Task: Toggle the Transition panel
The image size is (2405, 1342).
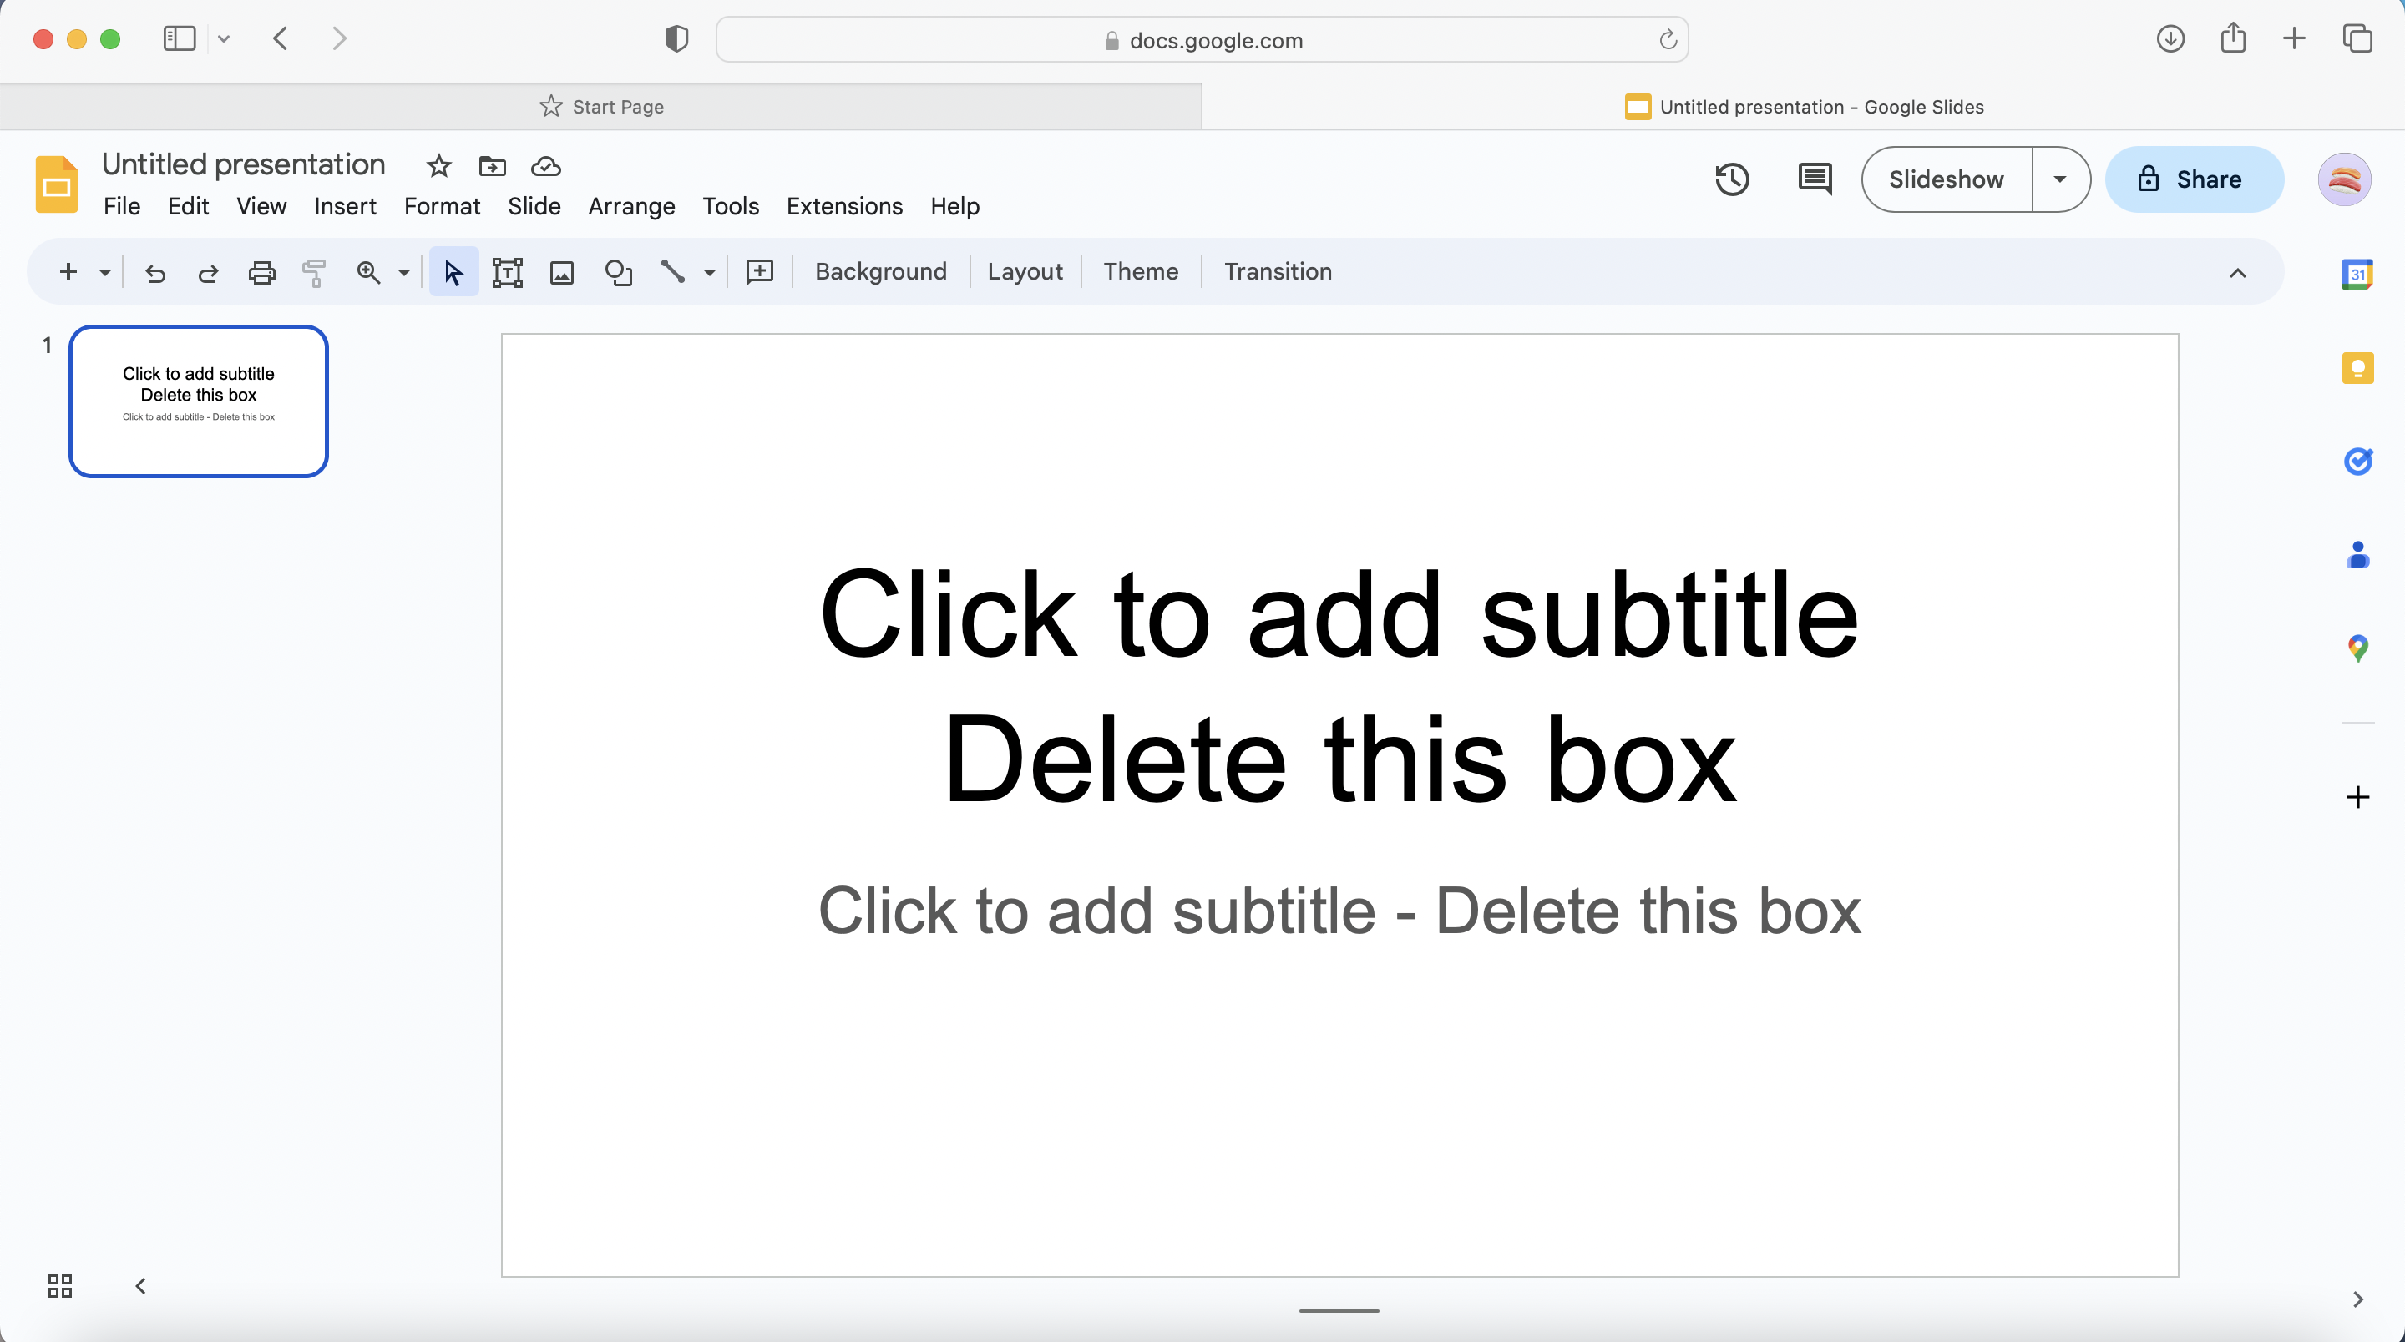Action: pos(1277,270)
